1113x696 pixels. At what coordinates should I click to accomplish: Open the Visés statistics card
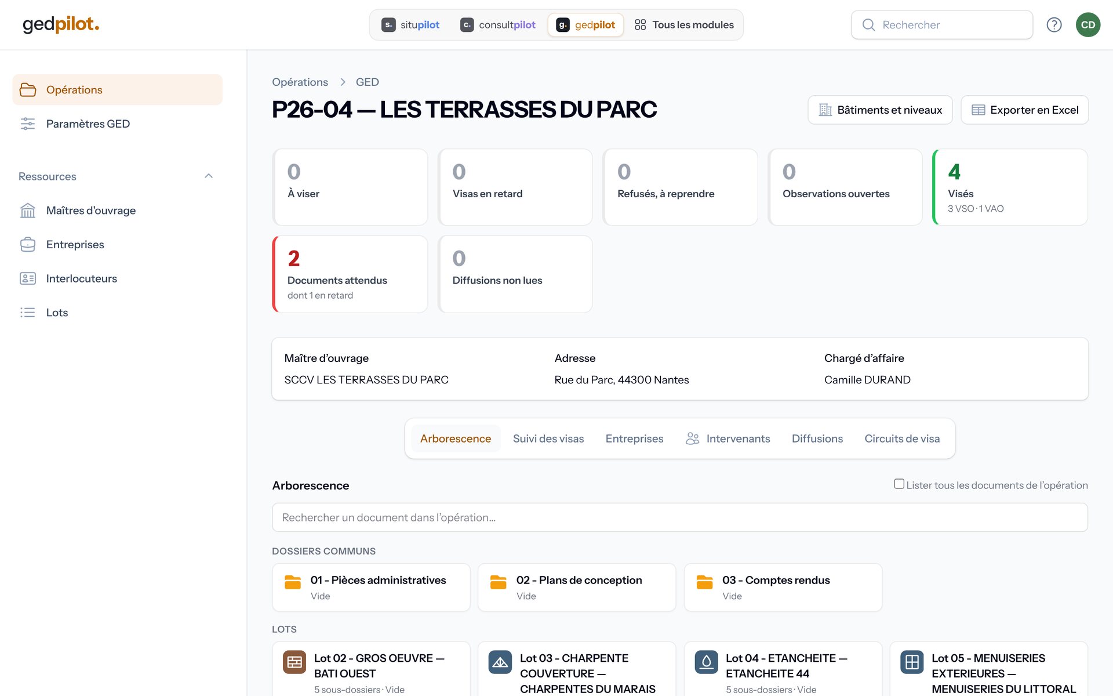coord(1010,187)
